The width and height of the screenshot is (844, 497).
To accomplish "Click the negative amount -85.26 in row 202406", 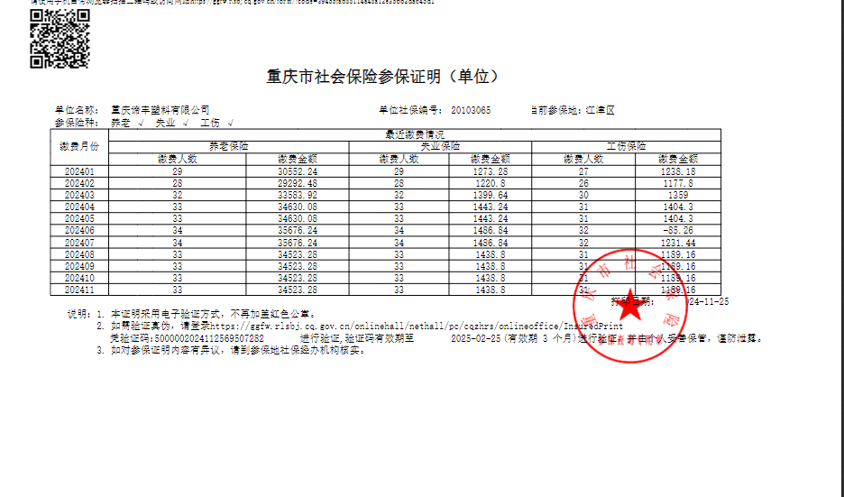I will point(678,231).
